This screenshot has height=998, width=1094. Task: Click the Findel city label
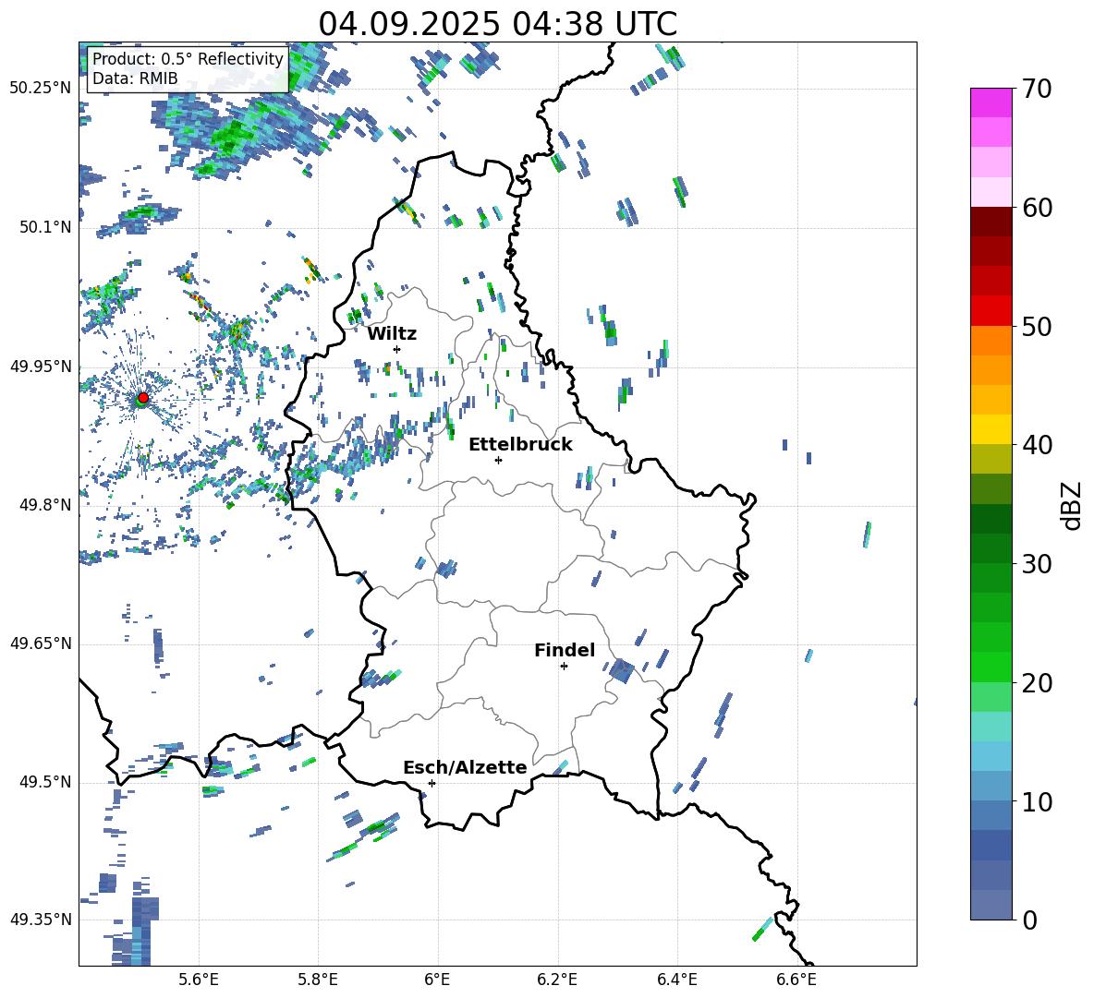pyautogui.click(x=565, y=650)
